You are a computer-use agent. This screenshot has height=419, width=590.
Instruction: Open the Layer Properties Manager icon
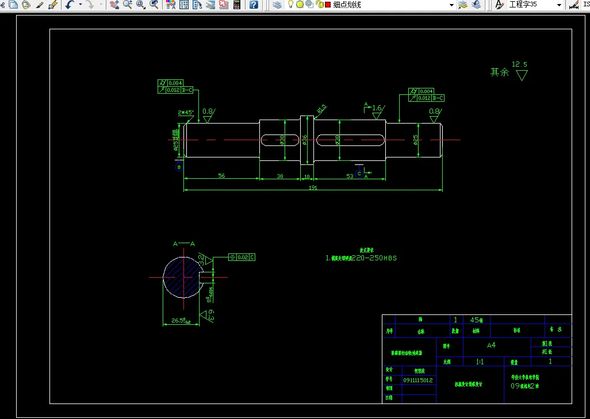coord(277,5)
